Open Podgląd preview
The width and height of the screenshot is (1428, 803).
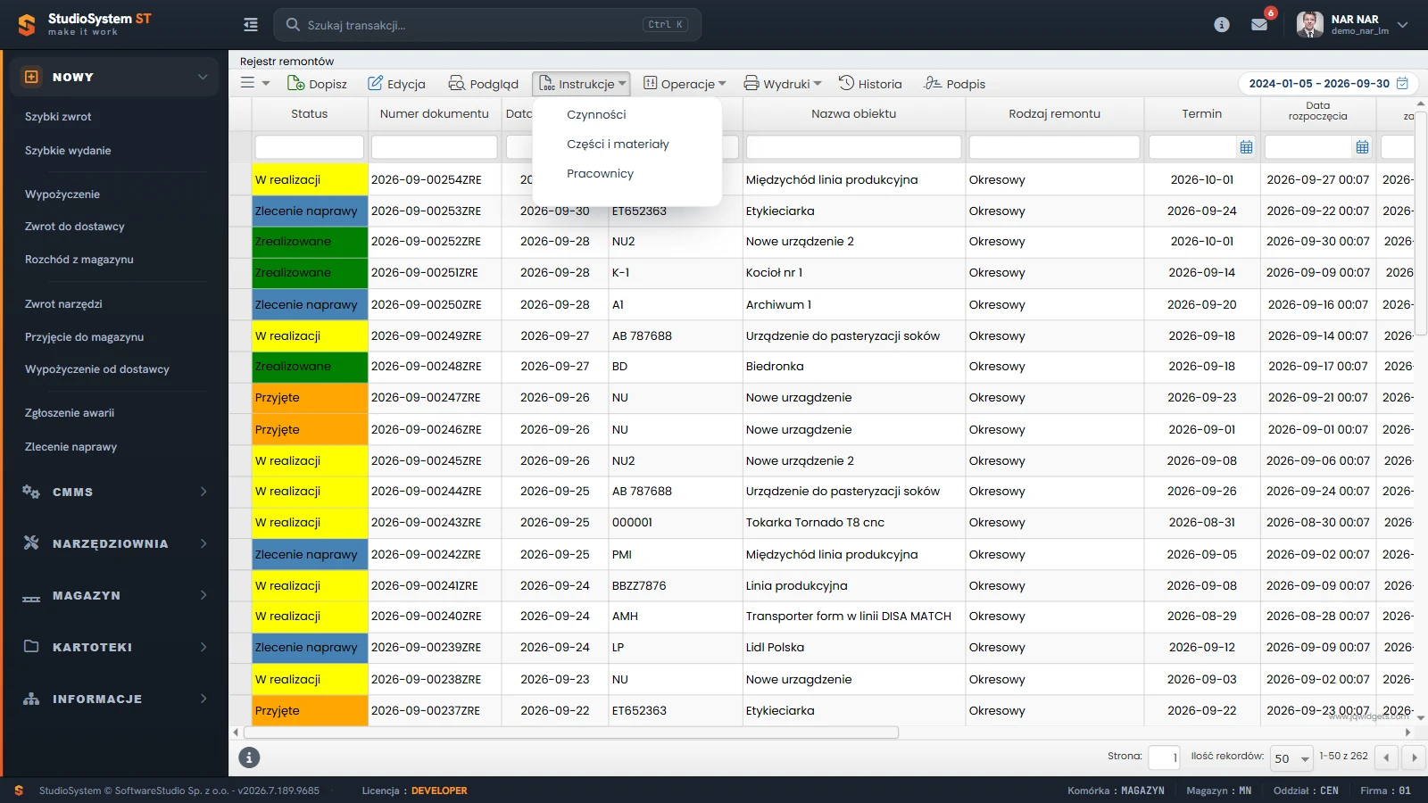click(x=483, y=84)
